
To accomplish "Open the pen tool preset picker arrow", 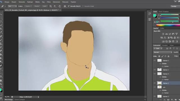I will click(x=5, y=6).
